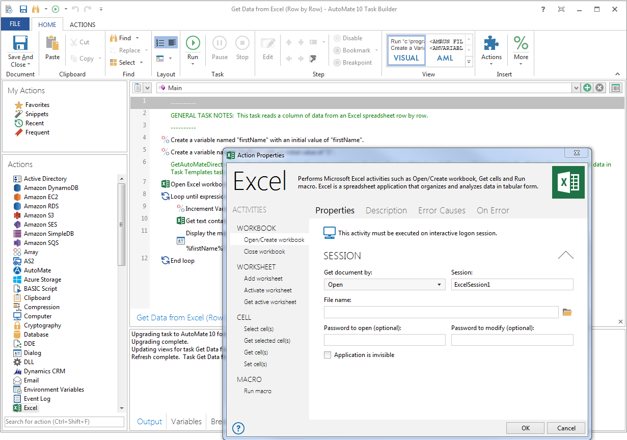
Task: Open the Description tab in Action Properties
Action: pos(386,210)
